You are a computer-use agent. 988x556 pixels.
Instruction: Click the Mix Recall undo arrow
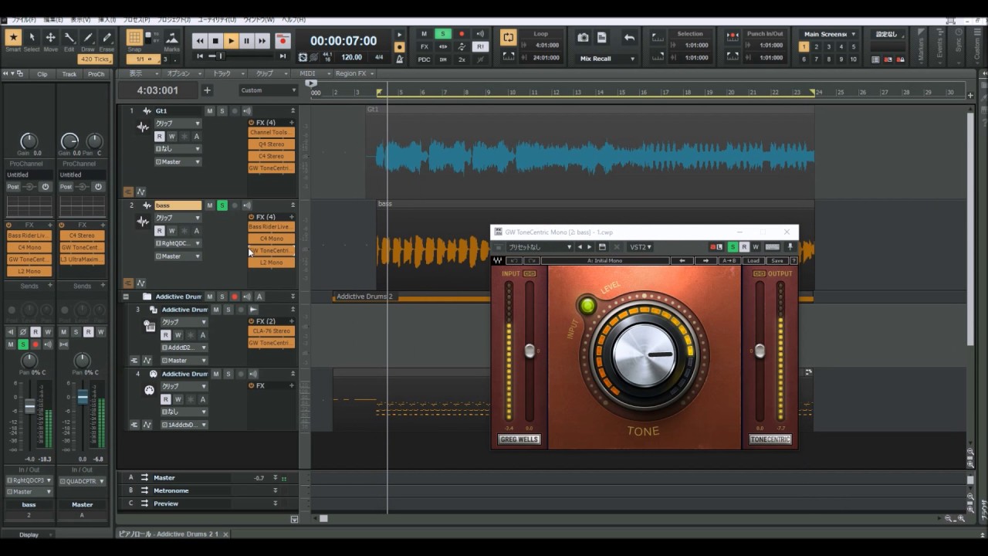pos(629,37)
